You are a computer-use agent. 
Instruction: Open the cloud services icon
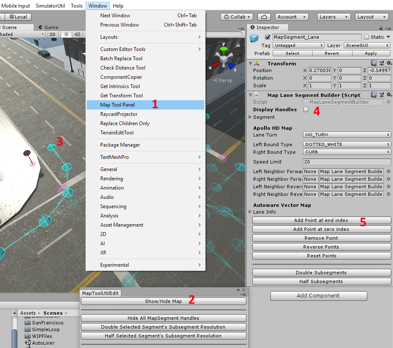264,17
